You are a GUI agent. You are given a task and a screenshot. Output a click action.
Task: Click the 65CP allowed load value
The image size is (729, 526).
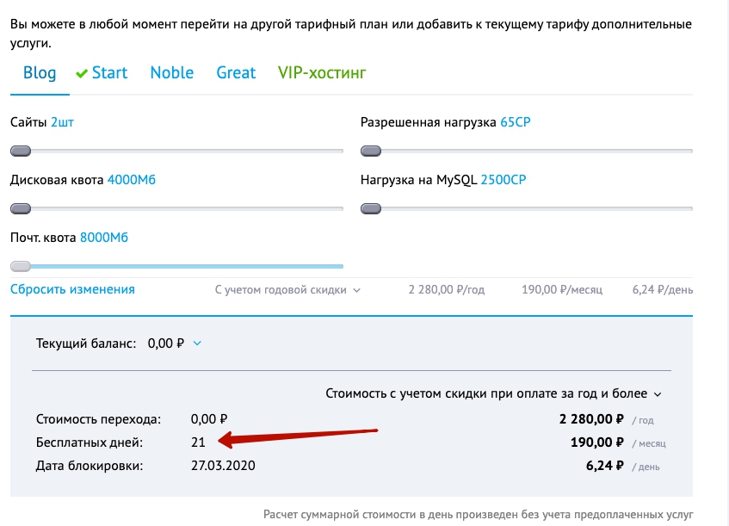(515, 122)
